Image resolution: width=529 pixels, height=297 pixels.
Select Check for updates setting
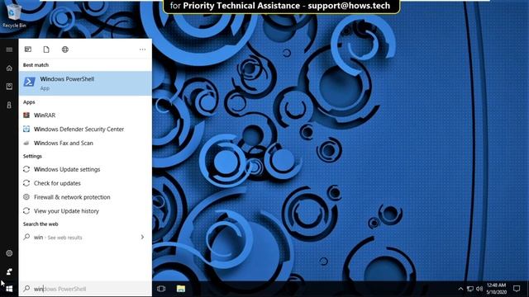[x=85, y=183]
